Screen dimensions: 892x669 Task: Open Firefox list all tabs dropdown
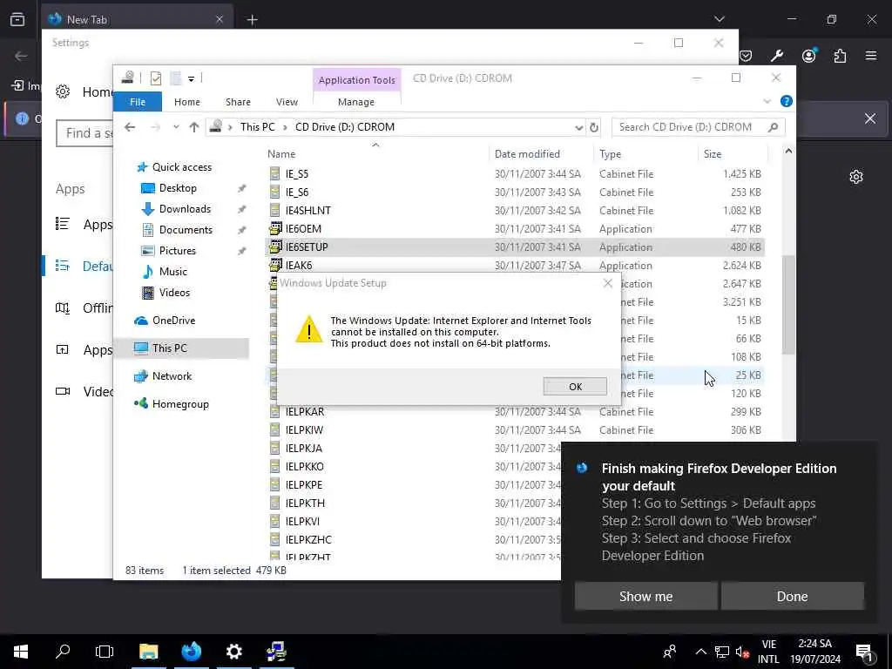tap(719, 19)
